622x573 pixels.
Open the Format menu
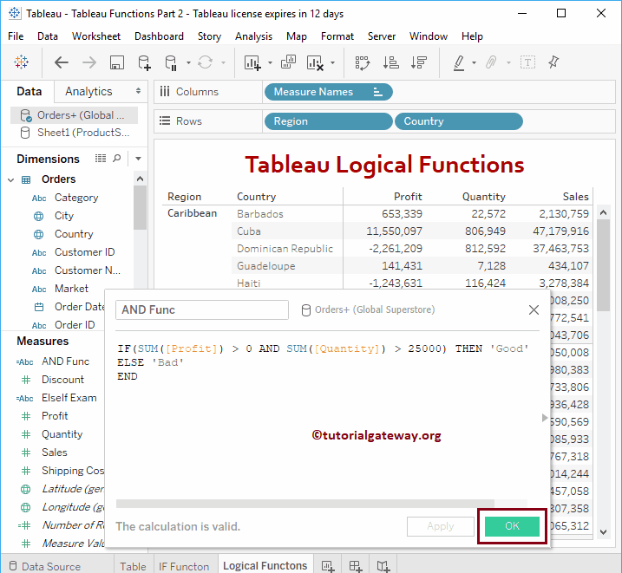point(337,36)
